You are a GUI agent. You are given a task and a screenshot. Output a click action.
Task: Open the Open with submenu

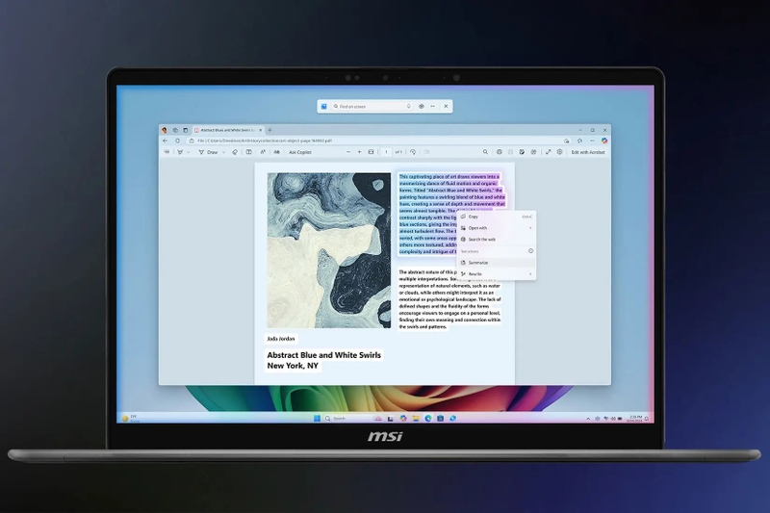(x=497, y=228)
